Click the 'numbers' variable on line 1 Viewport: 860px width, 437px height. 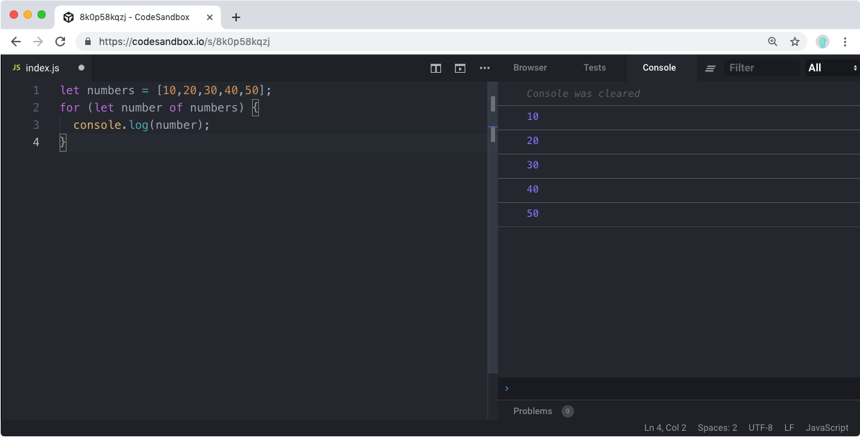(x=111, y=90)
